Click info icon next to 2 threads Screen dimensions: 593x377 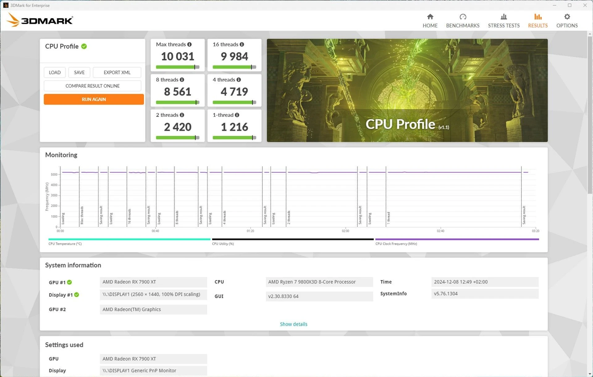(182, 115)
